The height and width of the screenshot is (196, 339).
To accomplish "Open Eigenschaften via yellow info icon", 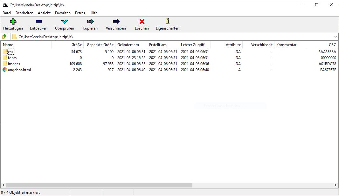I will point(167,22).
